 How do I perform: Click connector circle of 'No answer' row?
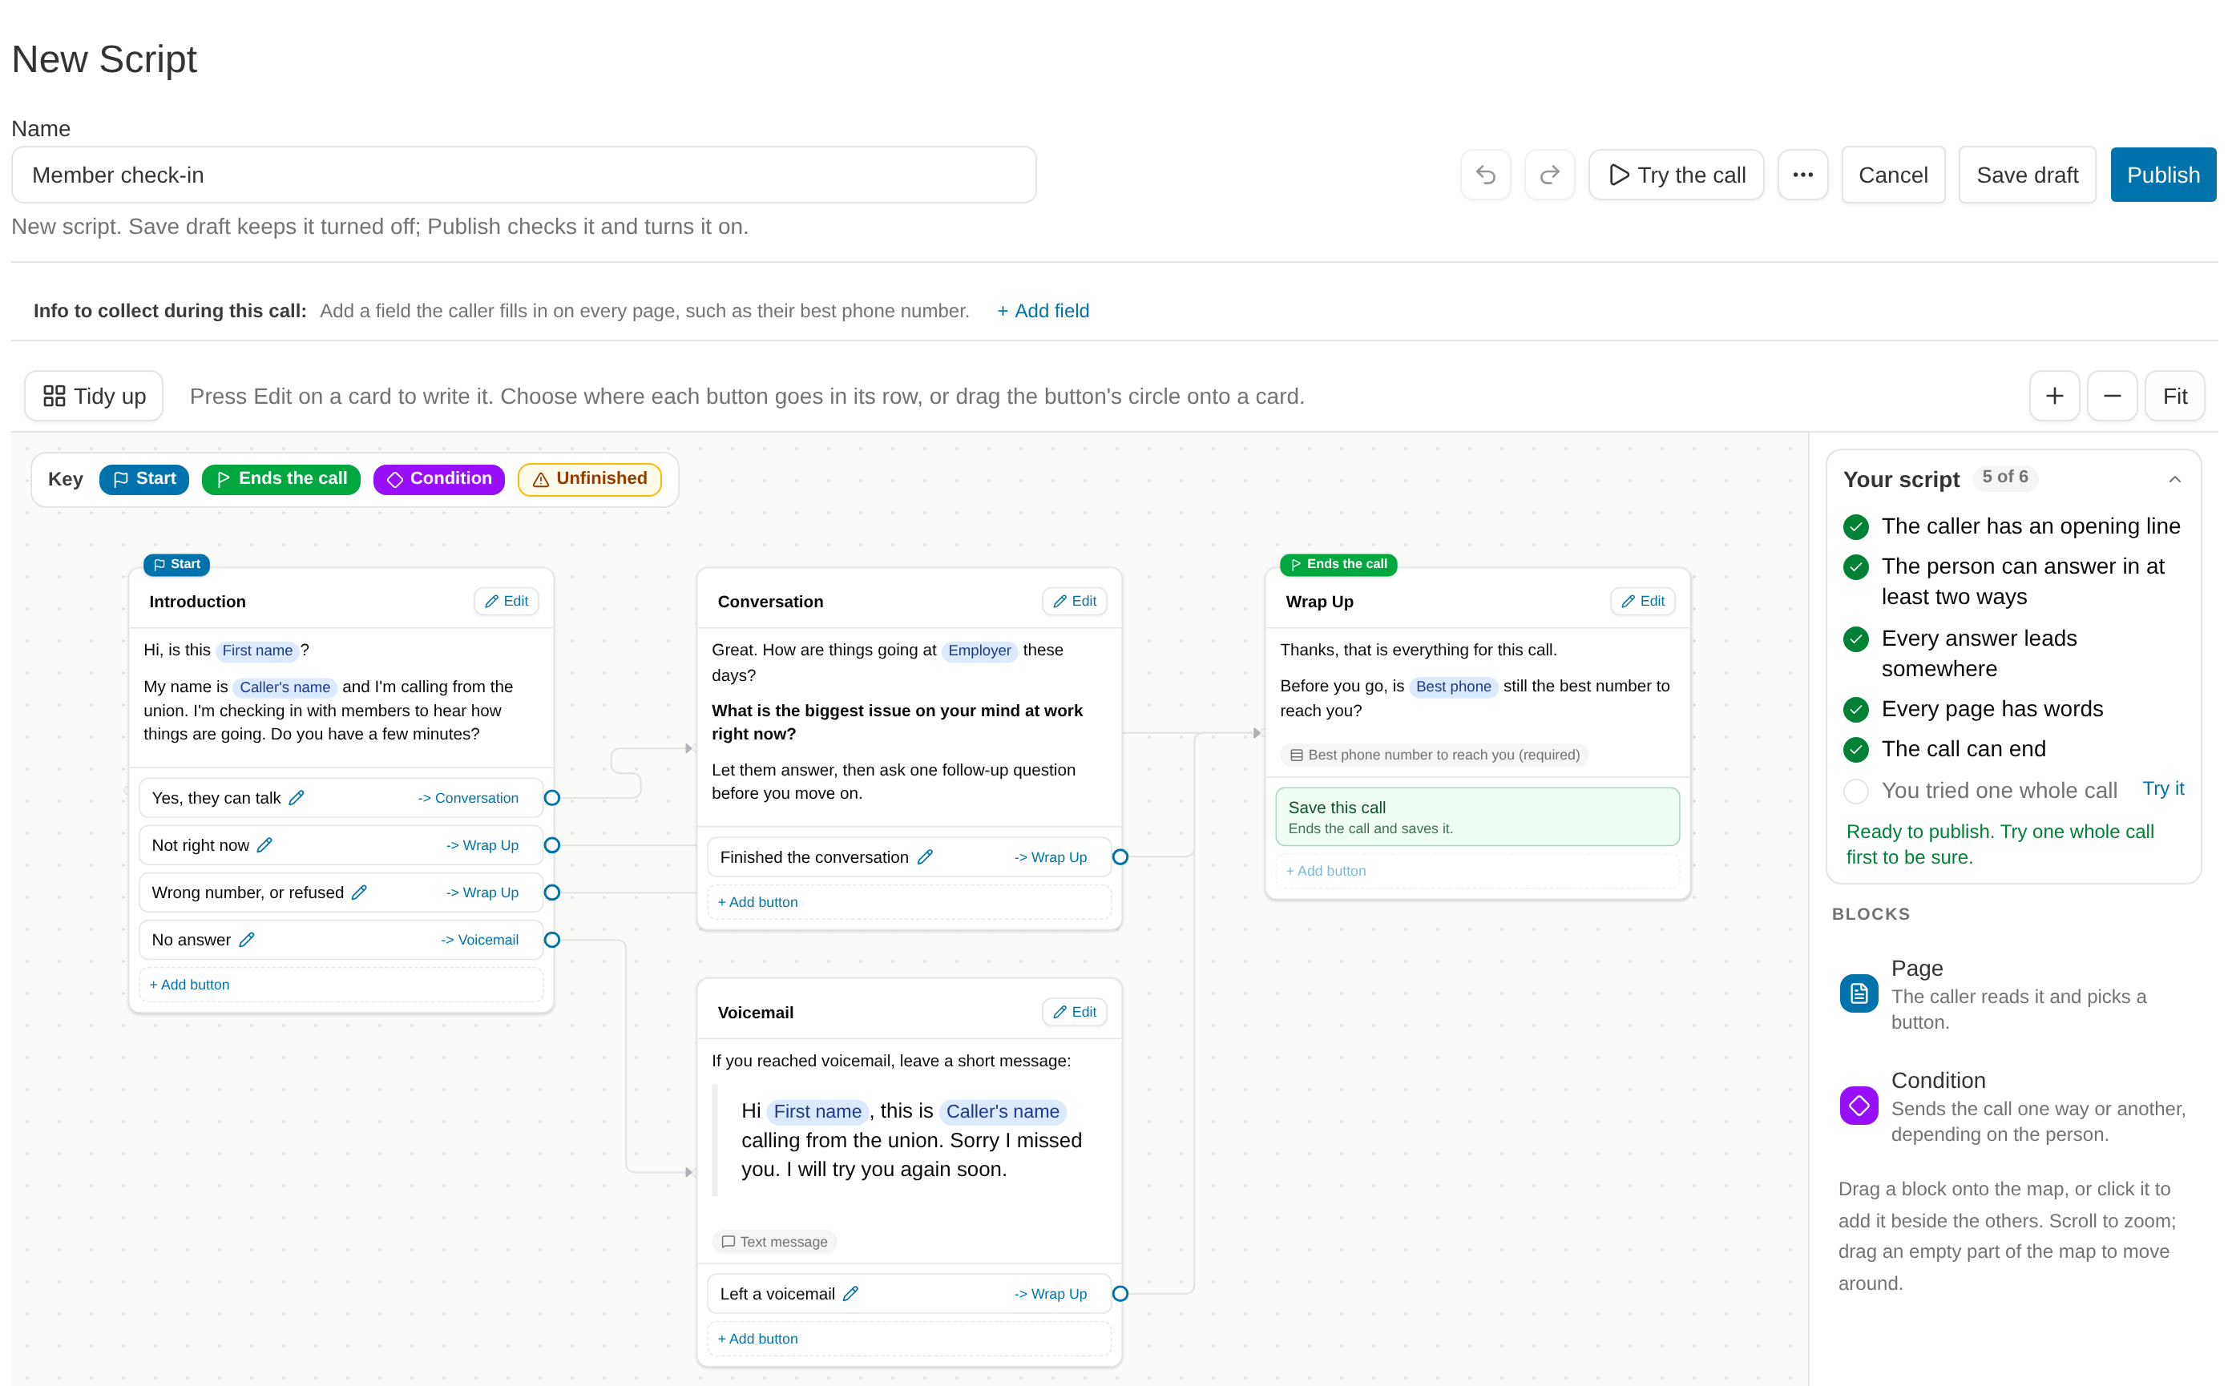pyautogui.click(x=552, y=940)
